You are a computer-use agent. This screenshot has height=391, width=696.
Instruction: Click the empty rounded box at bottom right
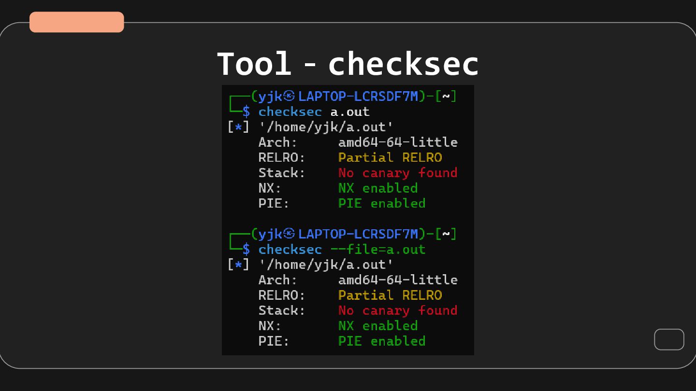click(x=669, y=339)
